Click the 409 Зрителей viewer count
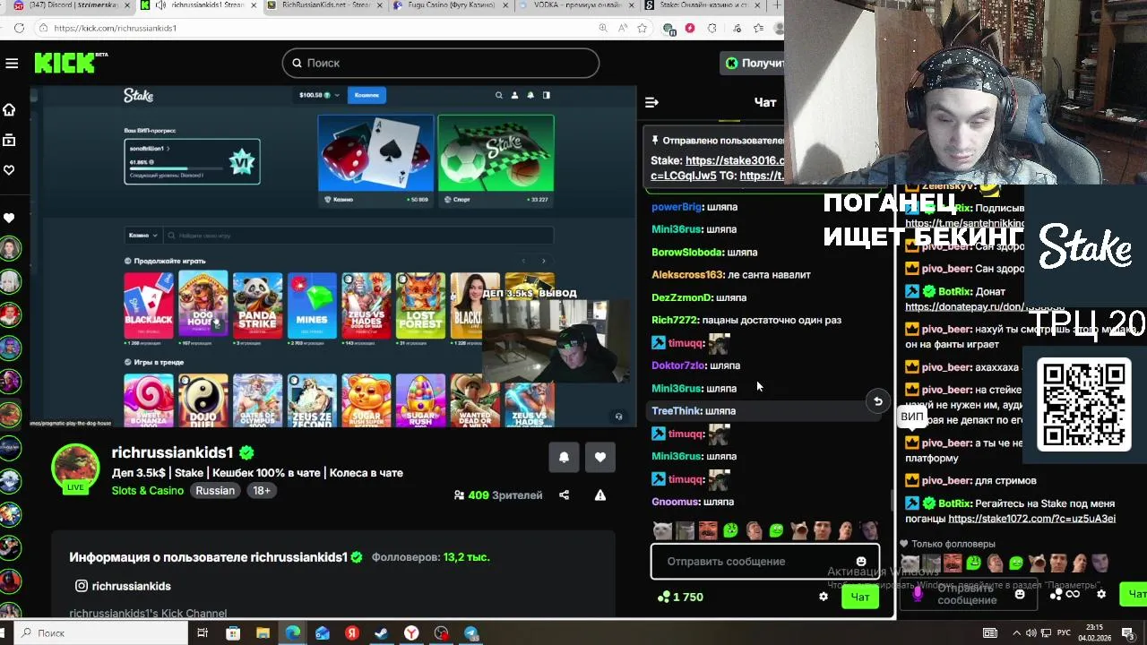This screenshot has width=1147, height=645. [498, 494]
